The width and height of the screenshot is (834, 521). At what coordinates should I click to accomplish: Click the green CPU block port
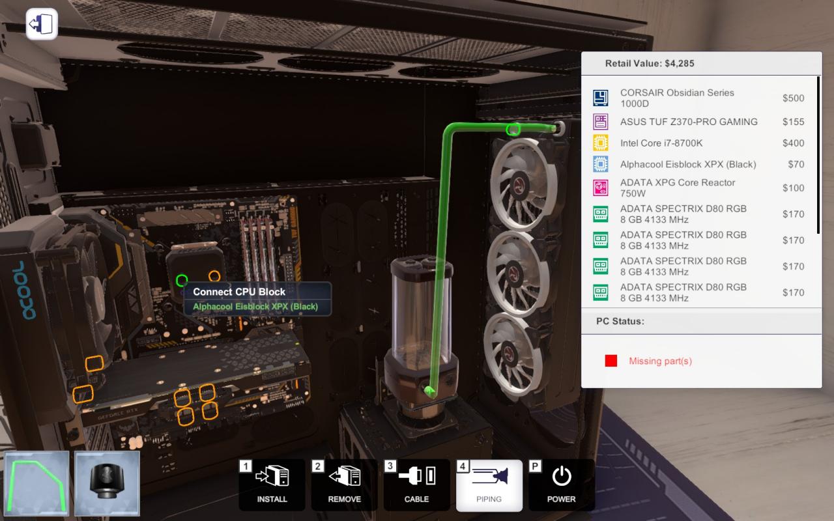coord(182,281)
